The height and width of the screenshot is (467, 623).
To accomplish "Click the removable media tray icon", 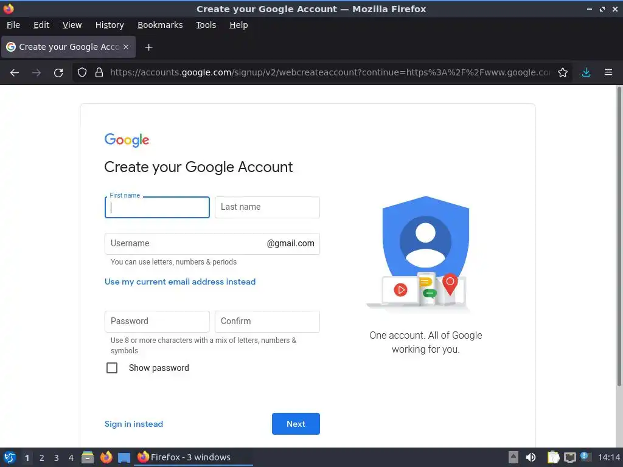I will tap(513, 457).
